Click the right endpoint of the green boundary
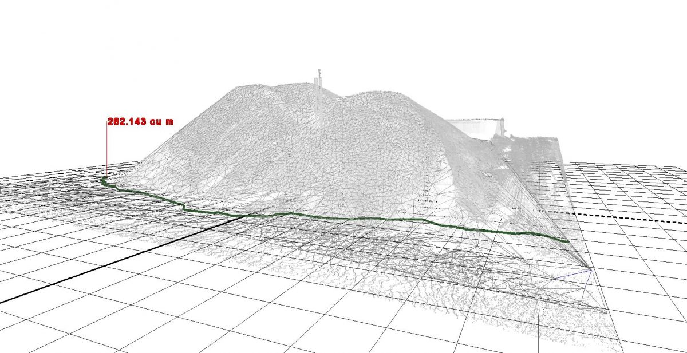Screen dimensions: 687x353 [568, 242]
